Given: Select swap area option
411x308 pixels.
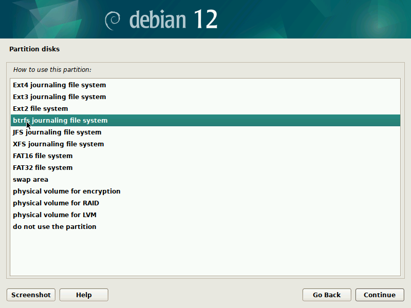Looking at the screenshot, I should pos(205,179).
